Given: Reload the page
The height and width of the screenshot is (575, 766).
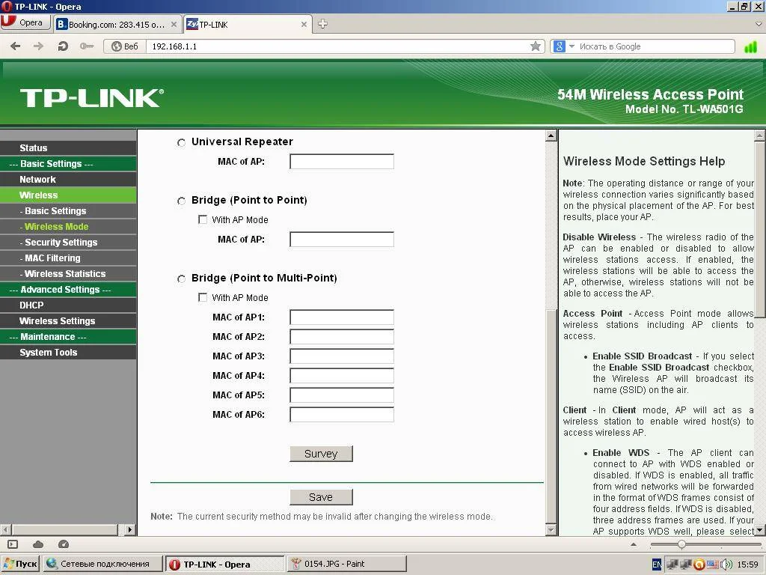Looking at the screenshot, I should pyautogui.click(x=63, y=46).
